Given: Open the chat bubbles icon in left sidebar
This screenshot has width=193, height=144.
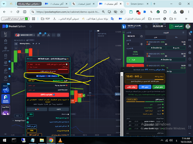Looking at the screenshot, I should coord(5,71).
